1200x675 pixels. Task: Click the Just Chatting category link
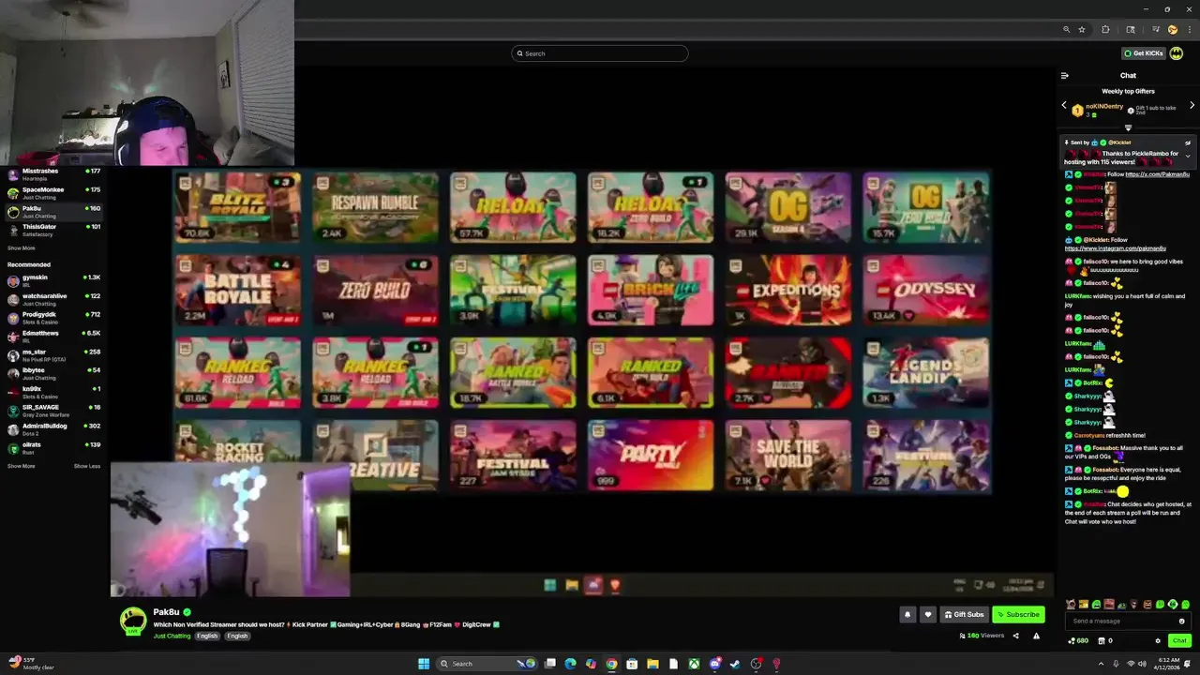(172, 636)
